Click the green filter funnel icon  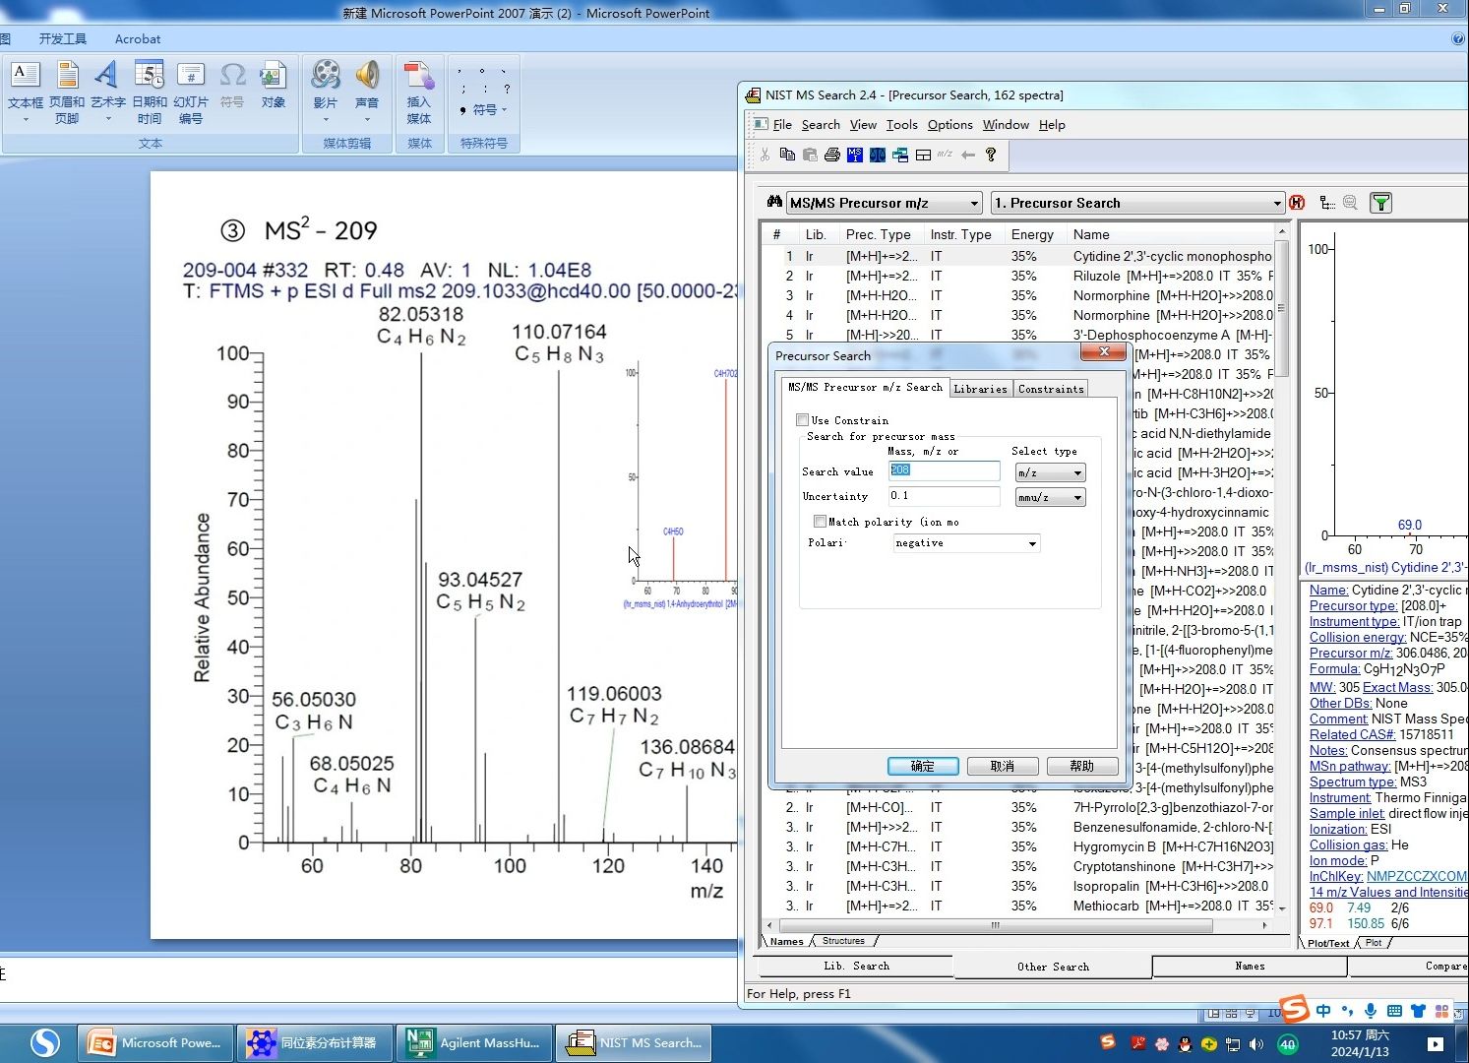(x=1381, y=203)
